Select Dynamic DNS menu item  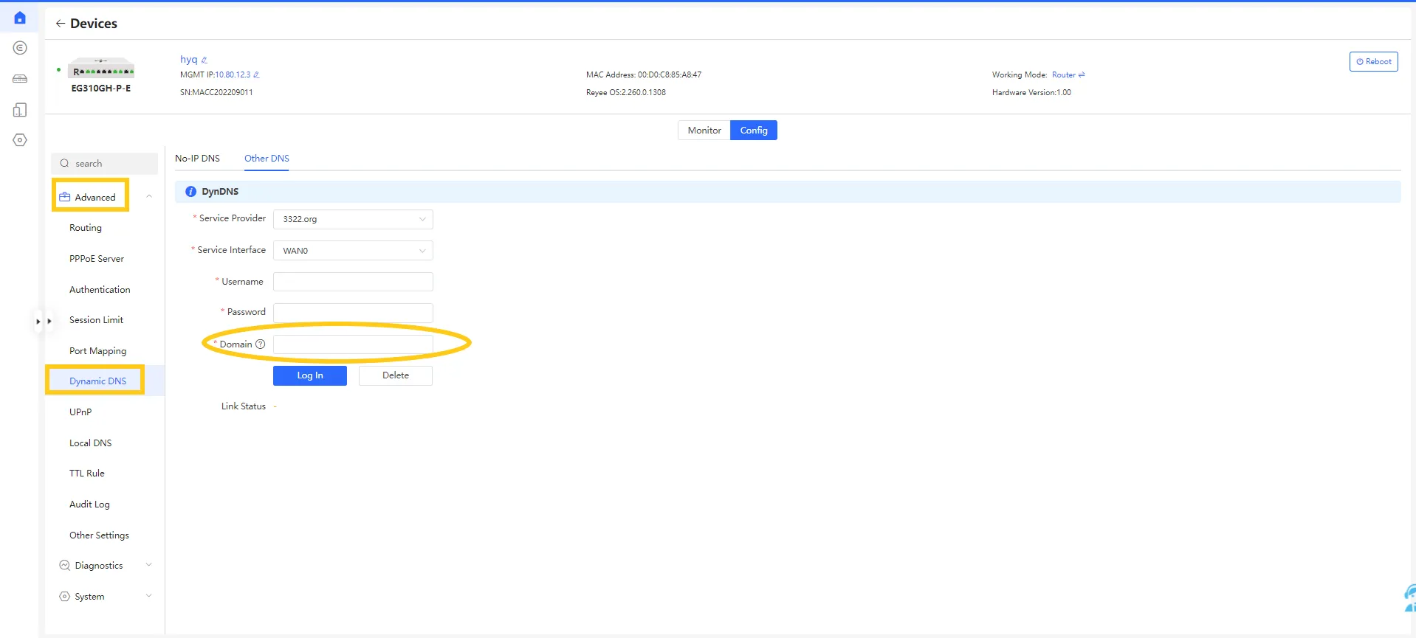[x=97, y=381]
